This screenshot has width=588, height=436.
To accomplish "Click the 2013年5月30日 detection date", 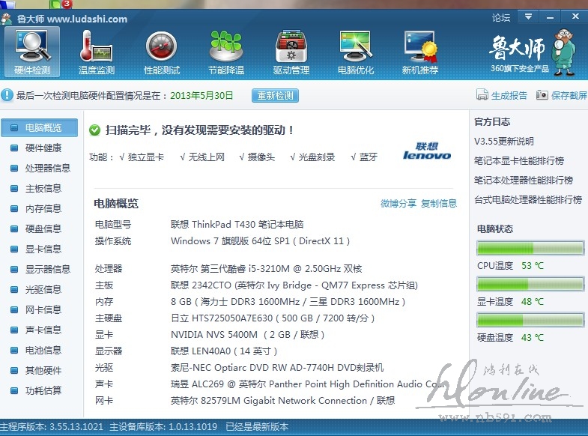I will point(201,96).
